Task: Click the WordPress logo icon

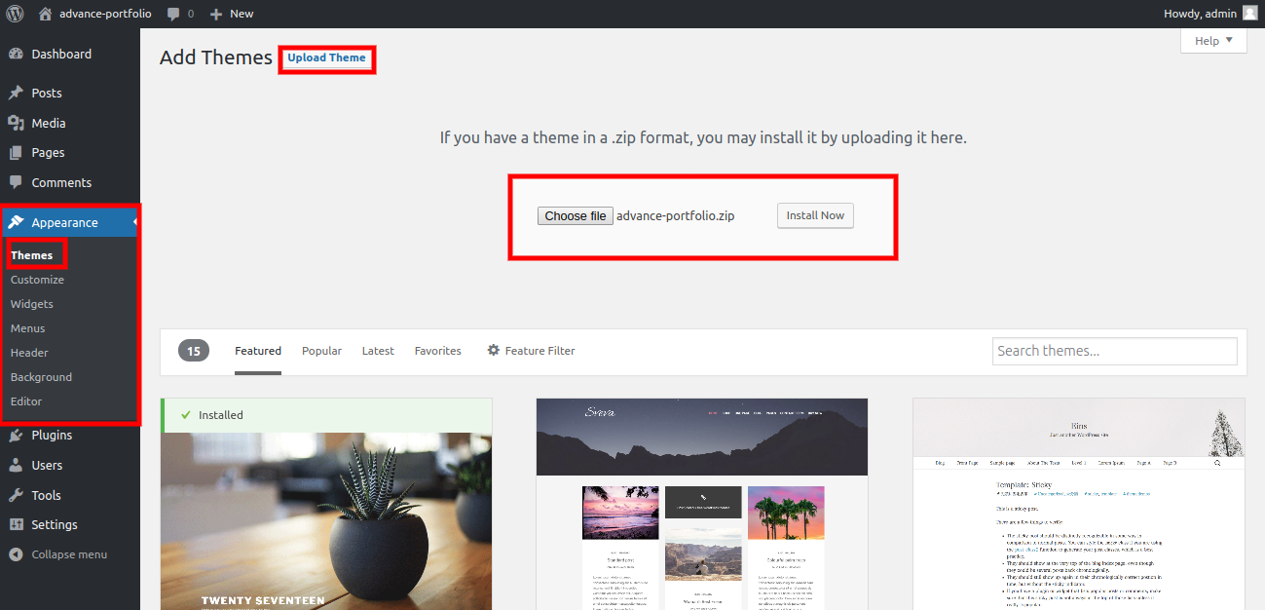Action: [x=15, y=14]
